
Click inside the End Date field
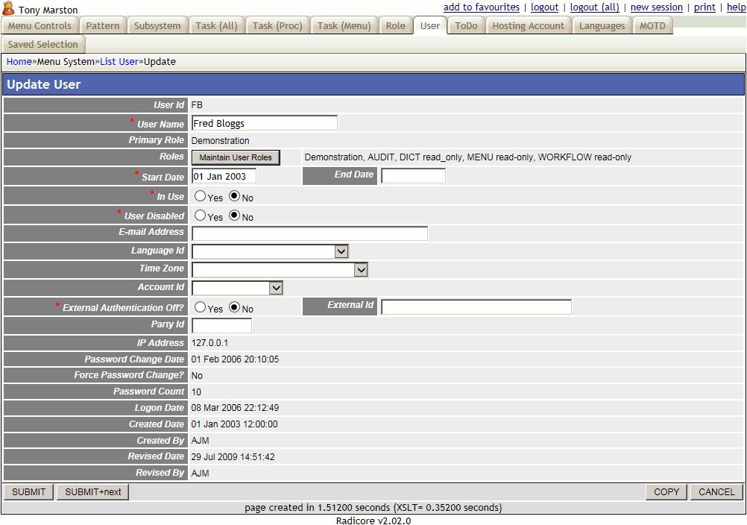click(415, 175)
